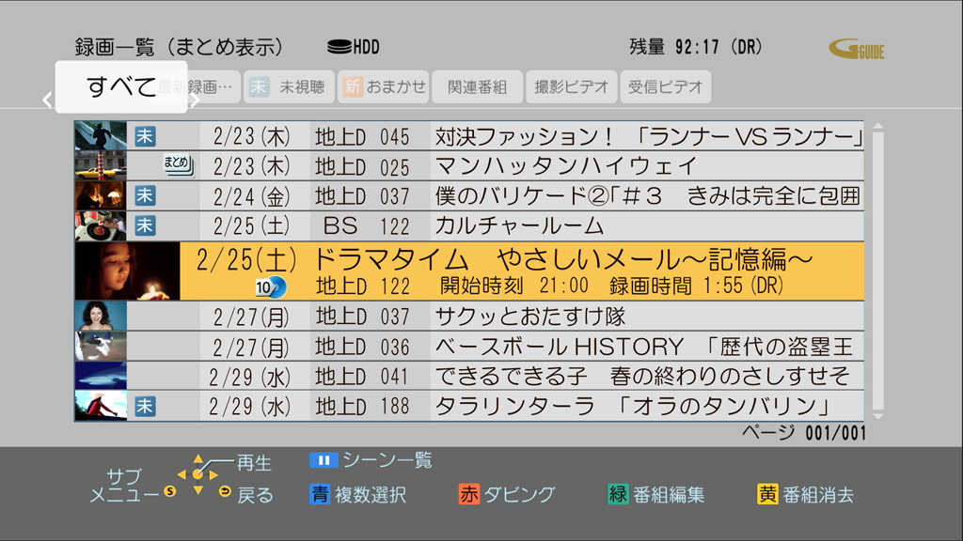Switch to the おまかせ tab
The height and width of the screenshot is (541, 963).
[x=381, y=85]
